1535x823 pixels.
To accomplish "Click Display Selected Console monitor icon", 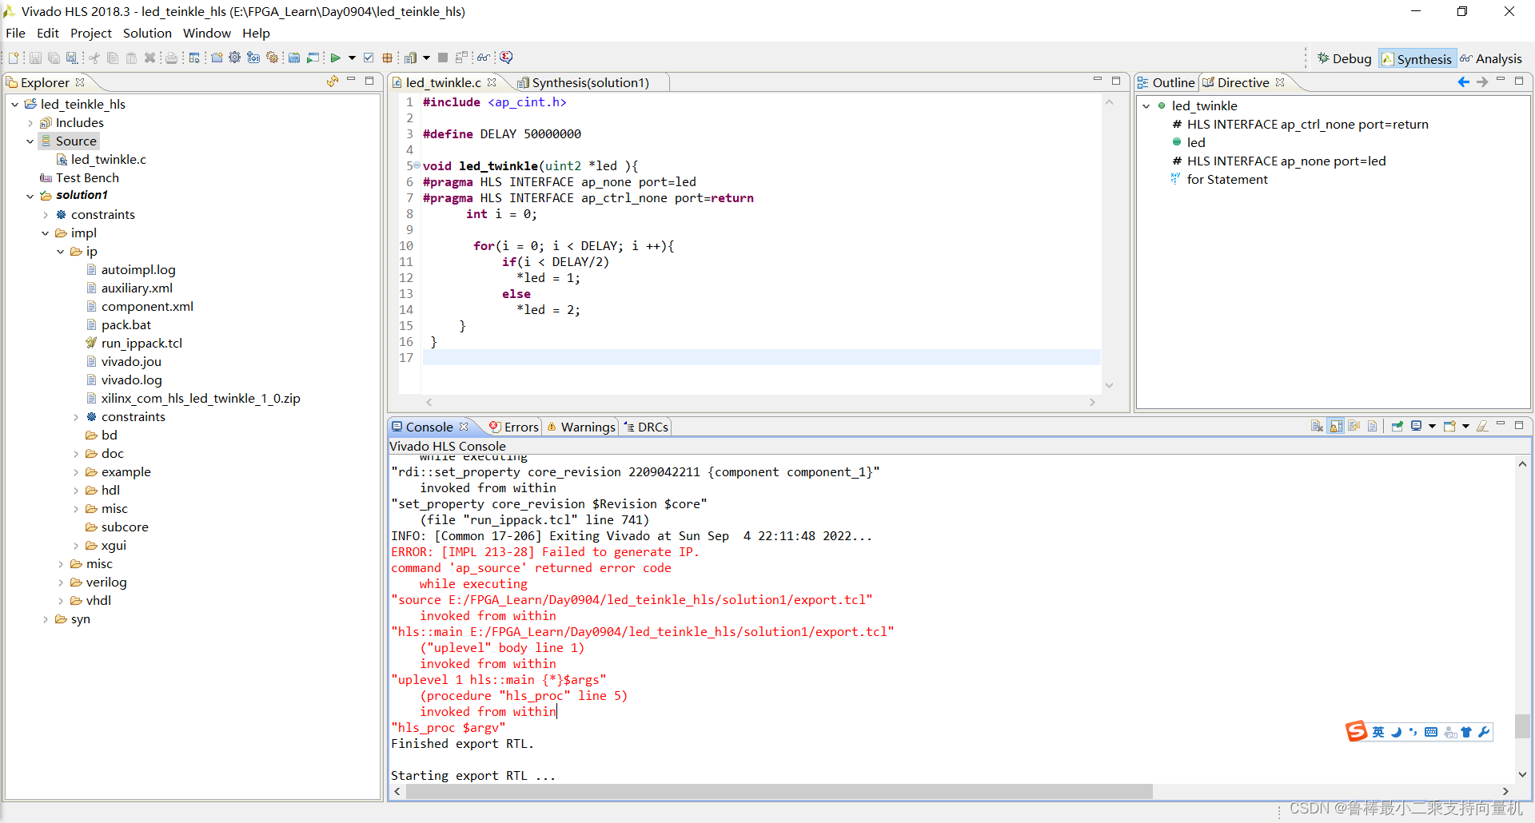I will (1416, 426).
